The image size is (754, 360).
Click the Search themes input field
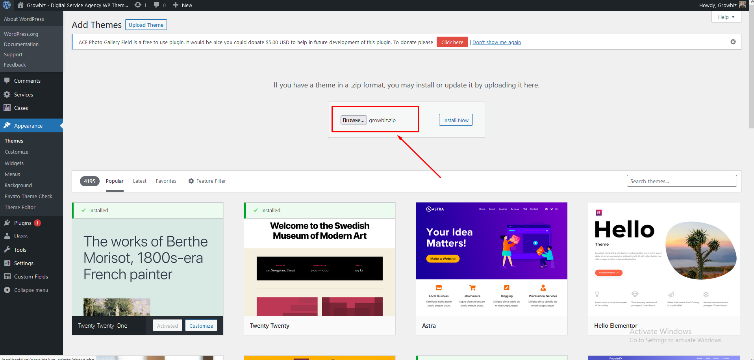[682, 181]
